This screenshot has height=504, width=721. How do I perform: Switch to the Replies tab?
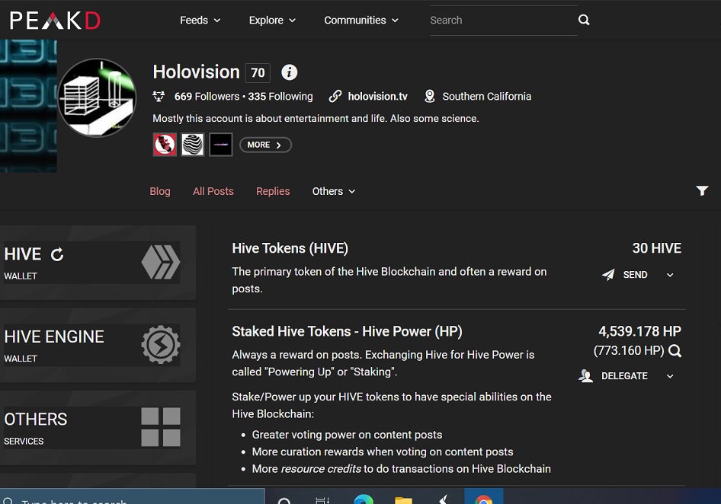click(273, 191)
